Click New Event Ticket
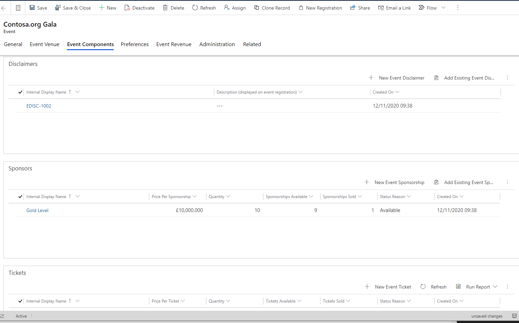519x323 pixels. [x=388, y=287]
